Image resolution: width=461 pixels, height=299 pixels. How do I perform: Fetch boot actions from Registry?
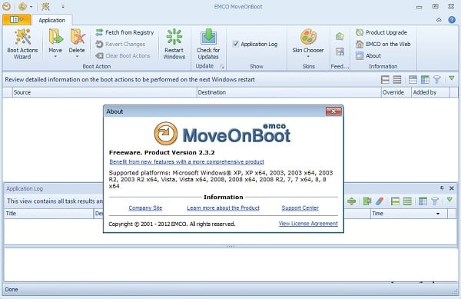[x=124, y=32]
